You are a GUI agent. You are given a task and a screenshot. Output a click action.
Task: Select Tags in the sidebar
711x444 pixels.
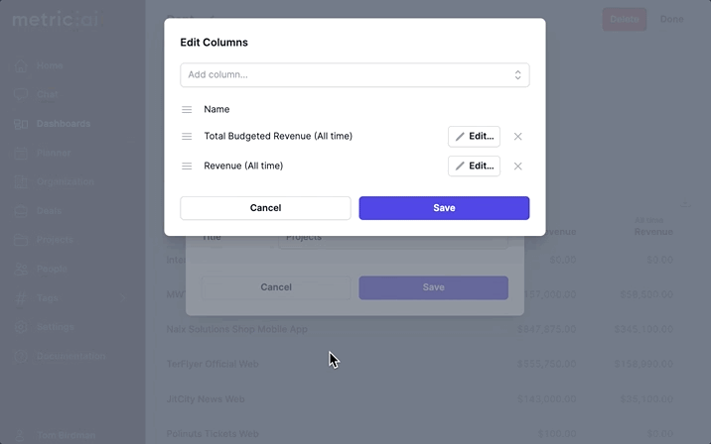pyautogui.click(x=49, y=298)
